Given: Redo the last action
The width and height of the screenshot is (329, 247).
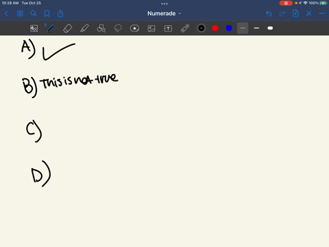Looking at the screenshot, I should (x=282, y=14).
